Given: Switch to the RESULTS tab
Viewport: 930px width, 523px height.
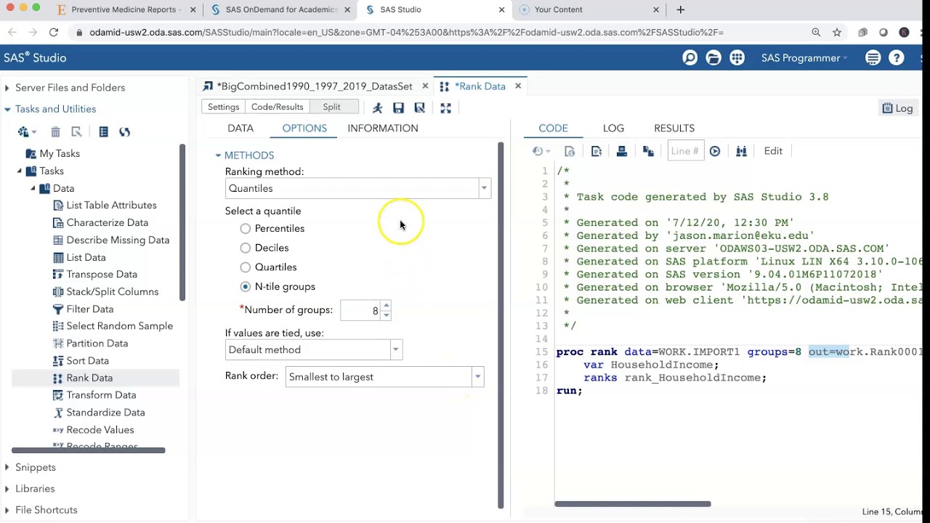Looking at the screenshot, I should coord(674,128).
